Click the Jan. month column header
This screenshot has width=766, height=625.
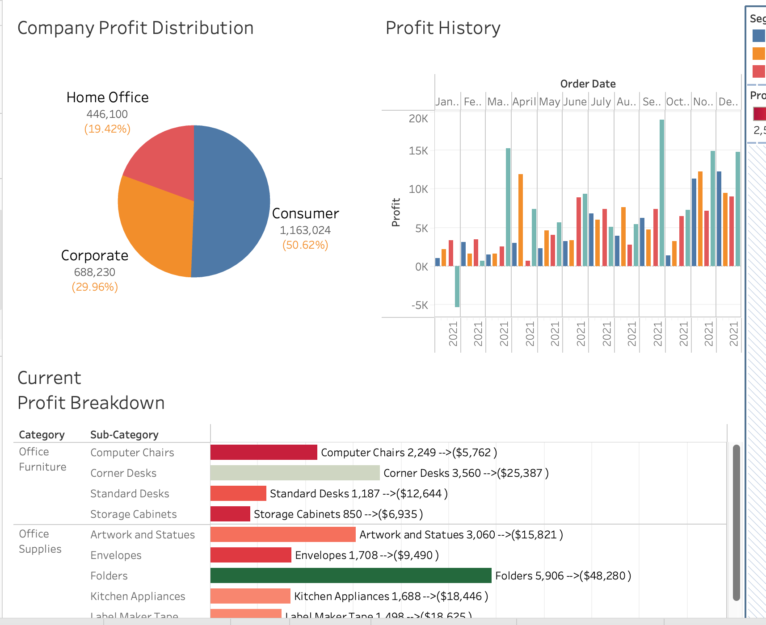[x=447, y=102]
